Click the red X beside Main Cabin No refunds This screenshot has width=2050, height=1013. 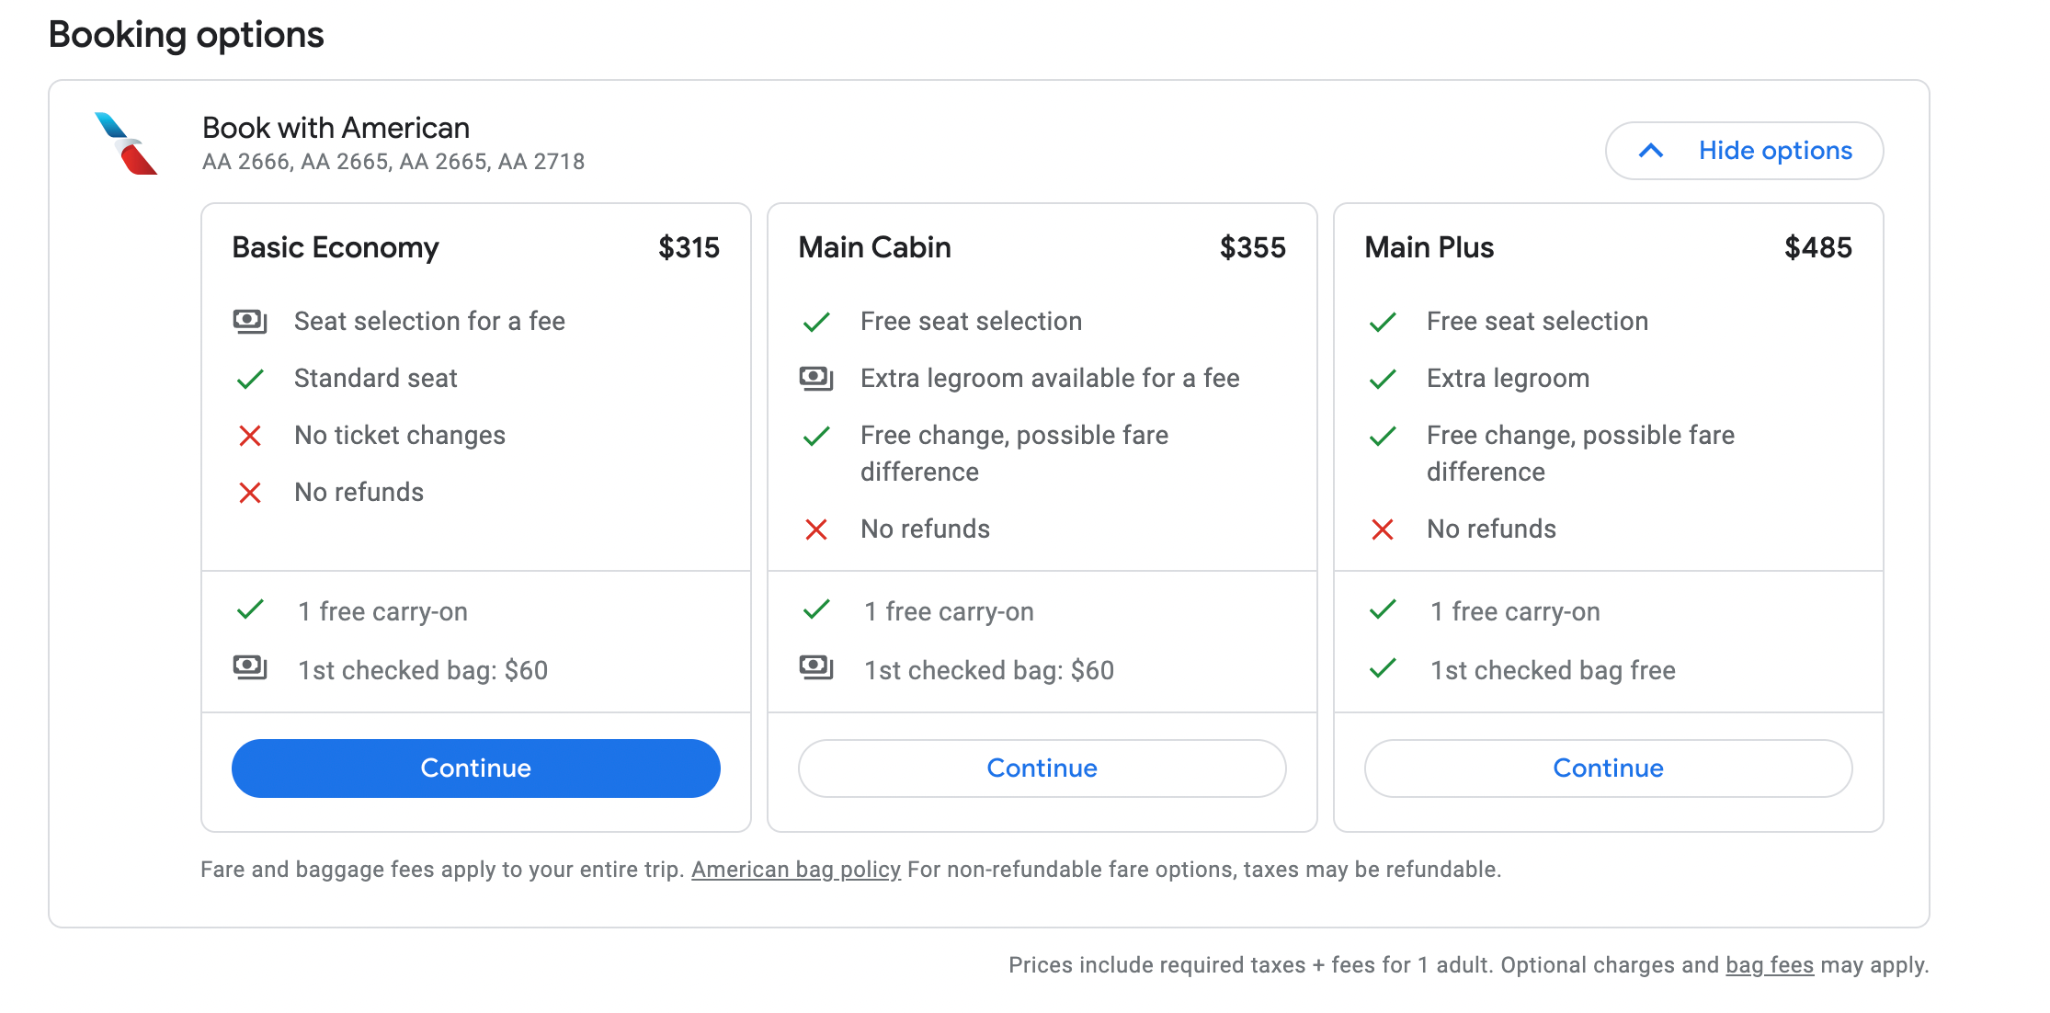coord(816,529)
